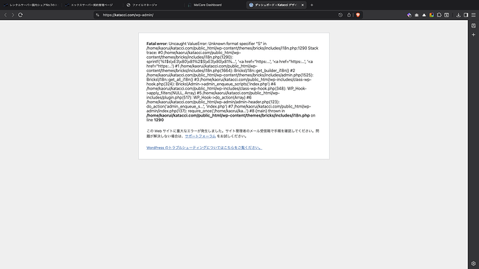Add an item with the sidebar plus button

coord(473,35)
